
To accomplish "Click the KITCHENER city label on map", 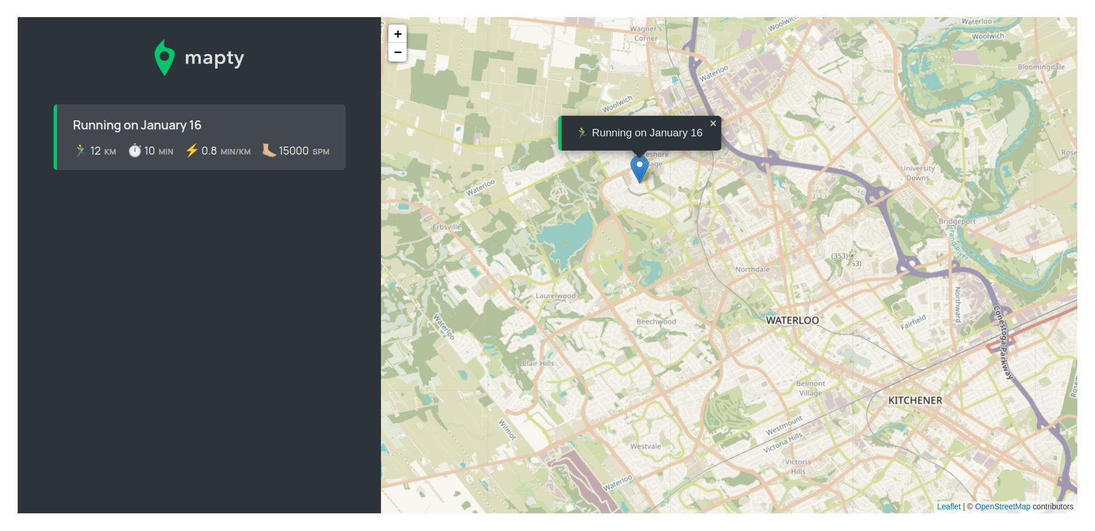I will coord(915,400).
